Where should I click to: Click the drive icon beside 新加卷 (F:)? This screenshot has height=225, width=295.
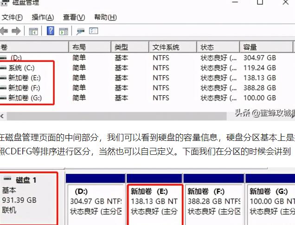[3, 88]
